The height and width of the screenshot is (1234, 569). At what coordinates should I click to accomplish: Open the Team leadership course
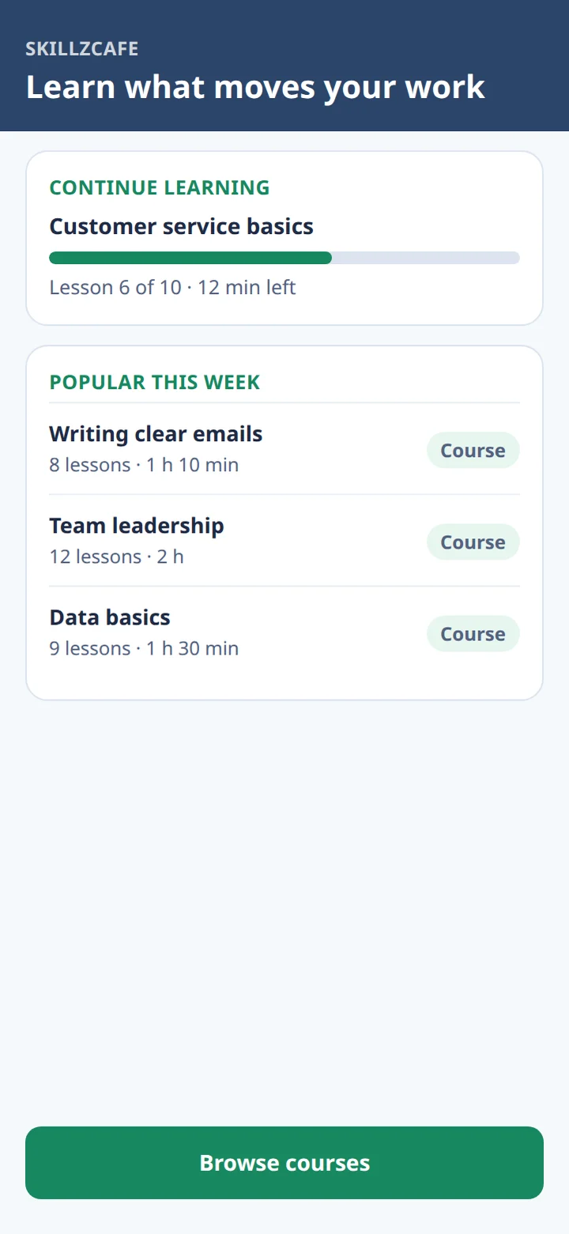tap(284, 541)
